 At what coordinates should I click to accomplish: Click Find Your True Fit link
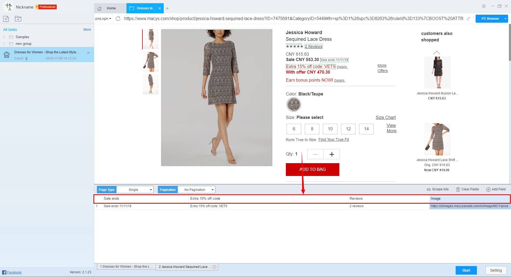(333, 140)
